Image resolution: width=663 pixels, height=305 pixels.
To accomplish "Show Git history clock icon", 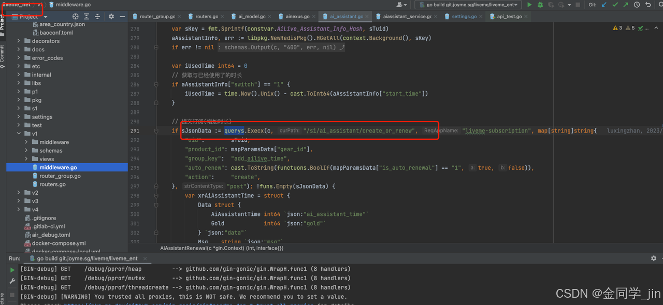I will point(637,5).
